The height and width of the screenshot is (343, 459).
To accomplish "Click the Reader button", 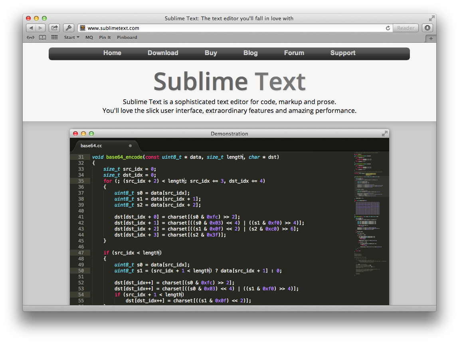I will coord(406,28).
